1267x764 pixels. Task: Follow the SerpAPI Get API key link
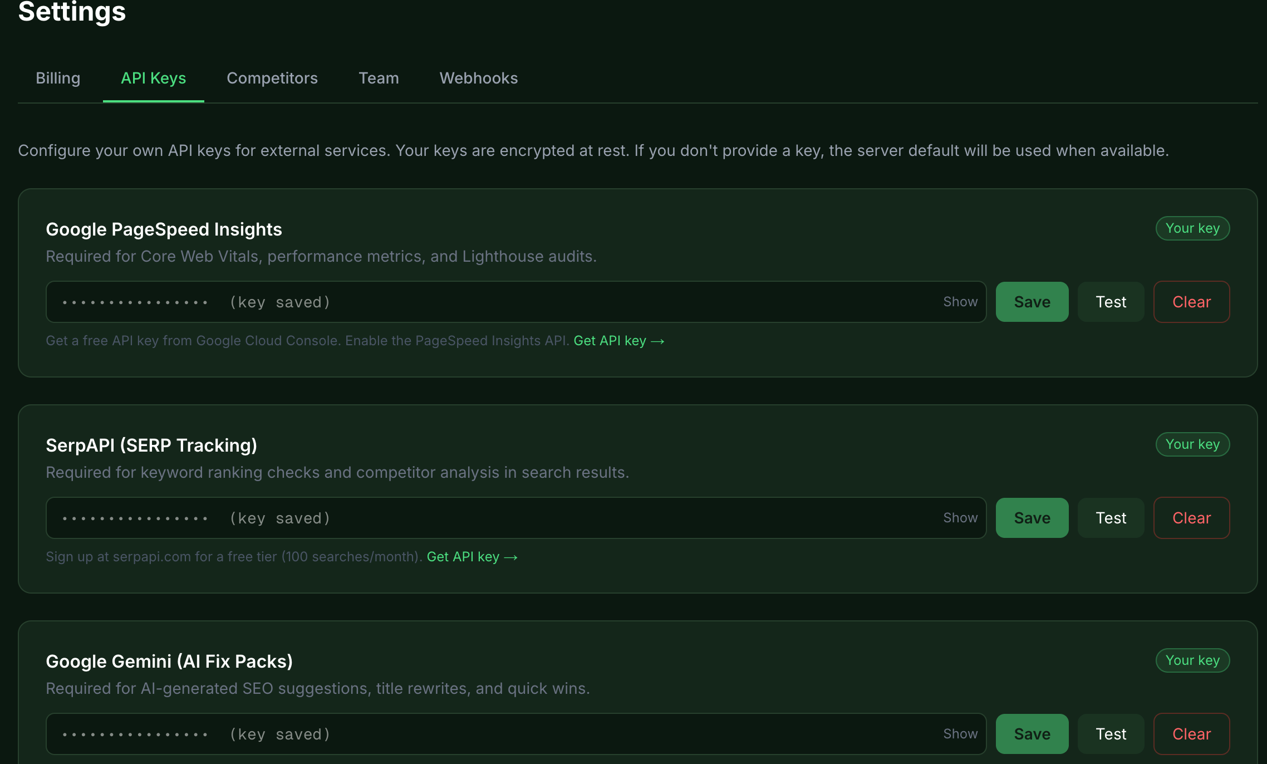click(x=471, y=556)
